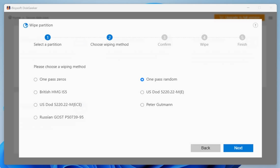Click step 3 Confirm circle
Viewport: 280px width, 168px height.
tap(164, 37)
